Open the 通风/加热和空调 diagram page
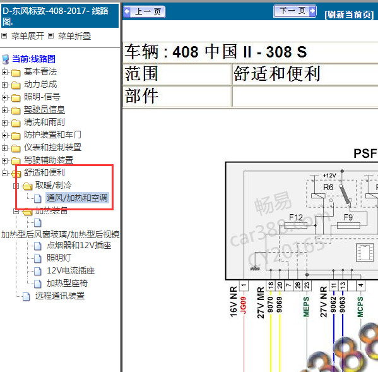The height and width of the screenshot is (372, 378). point(77,198)
